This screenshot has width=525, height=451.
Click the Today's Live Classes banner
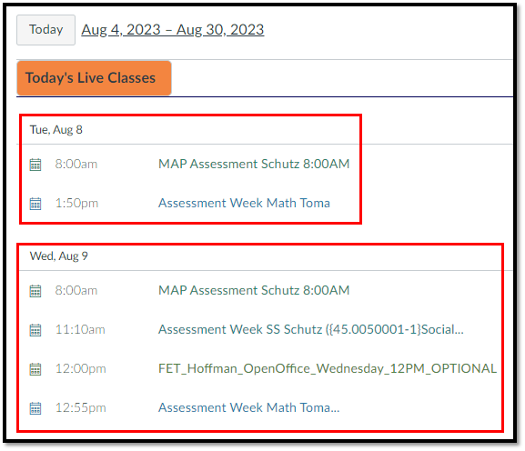pos(94,78)
